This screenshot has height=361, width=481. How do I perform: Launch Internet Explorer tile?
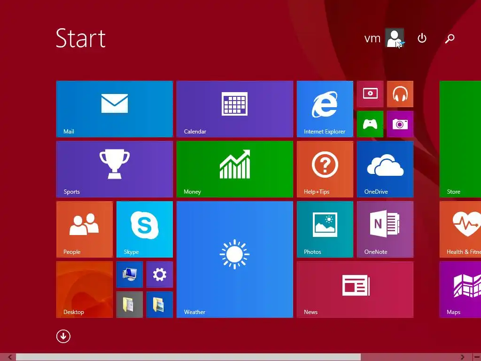[x=325, y=109]
